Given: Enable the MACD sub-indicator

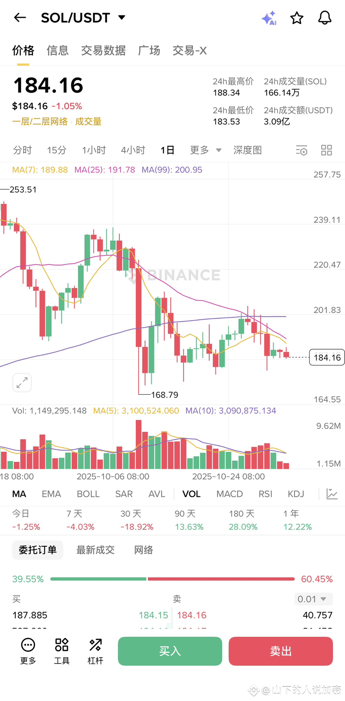Looking at the screenshot, I should 230,494.
